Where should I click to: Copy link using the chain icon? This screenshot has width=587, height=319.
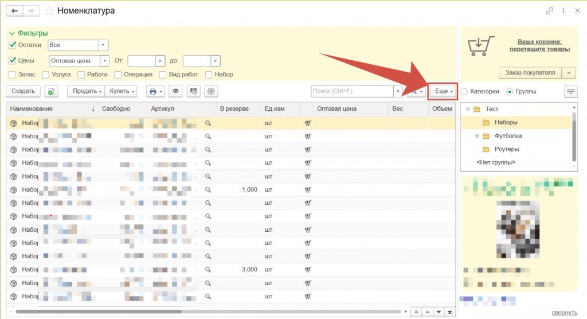(x=550, y=11)
